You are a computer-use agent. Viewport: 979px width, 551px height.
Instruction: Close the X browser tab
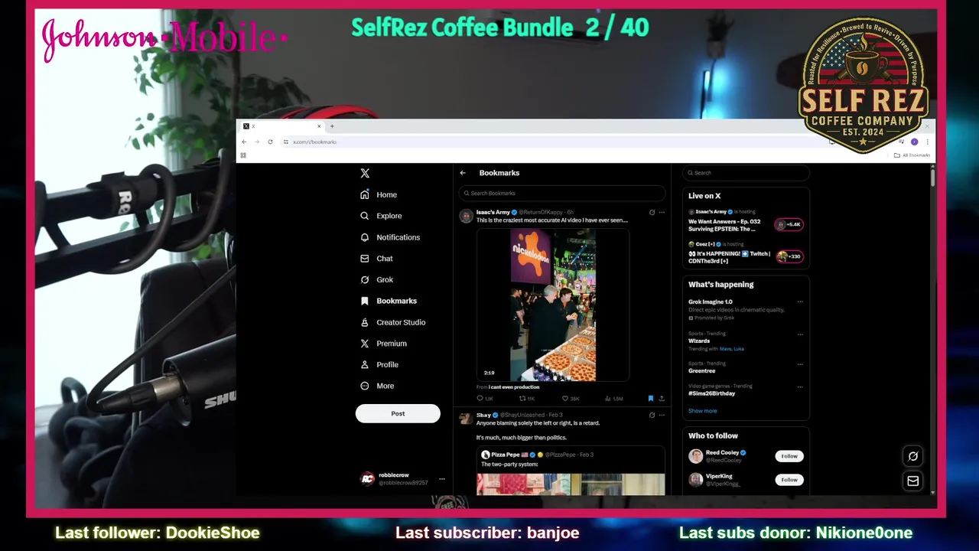(x=319, y=126)
